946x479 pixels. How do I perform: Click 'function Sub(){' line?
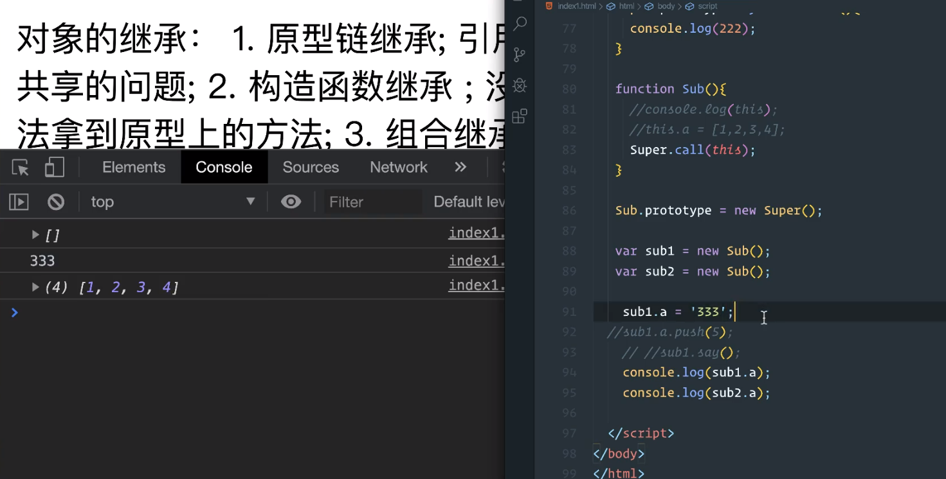tap(670, 89)
